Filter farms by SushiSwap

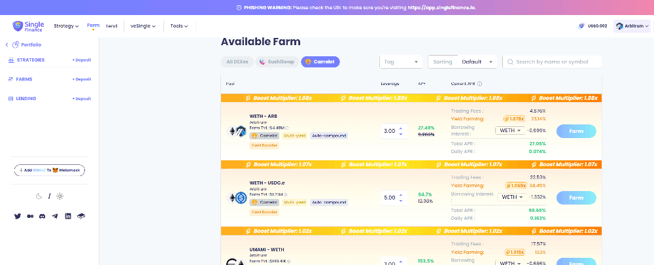(277, 62)
